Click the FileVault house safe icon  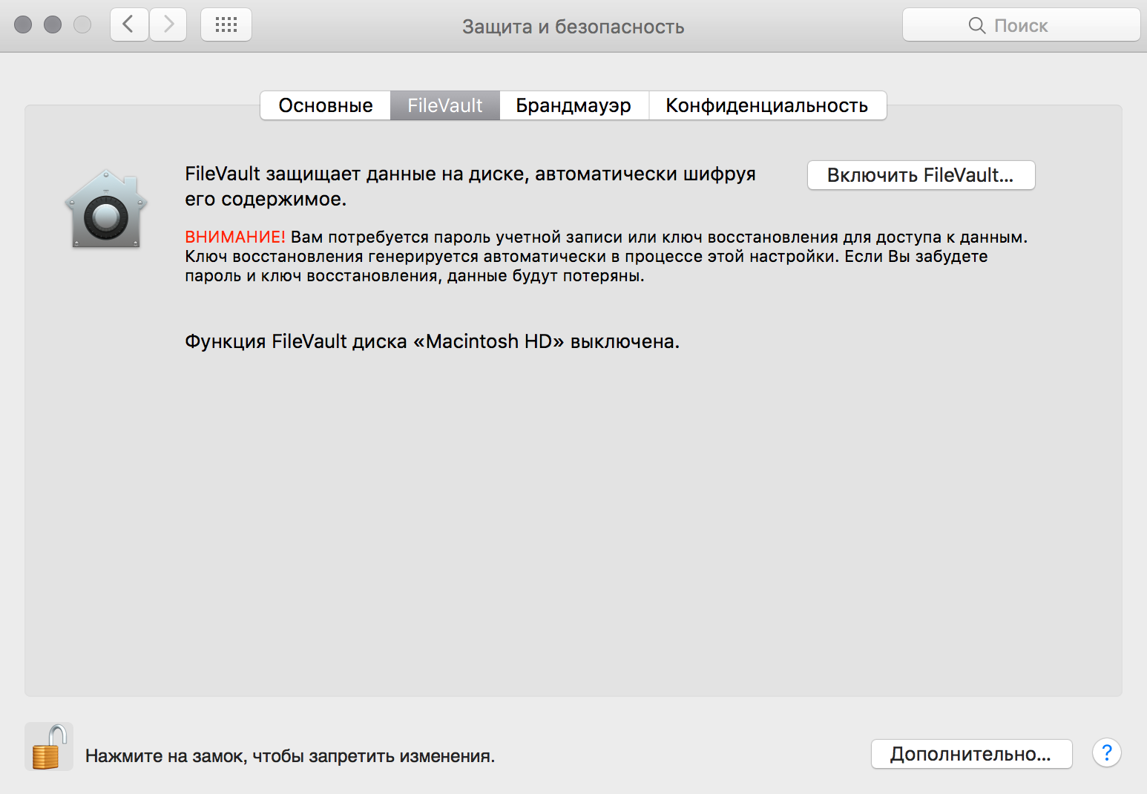click(106, 209)
